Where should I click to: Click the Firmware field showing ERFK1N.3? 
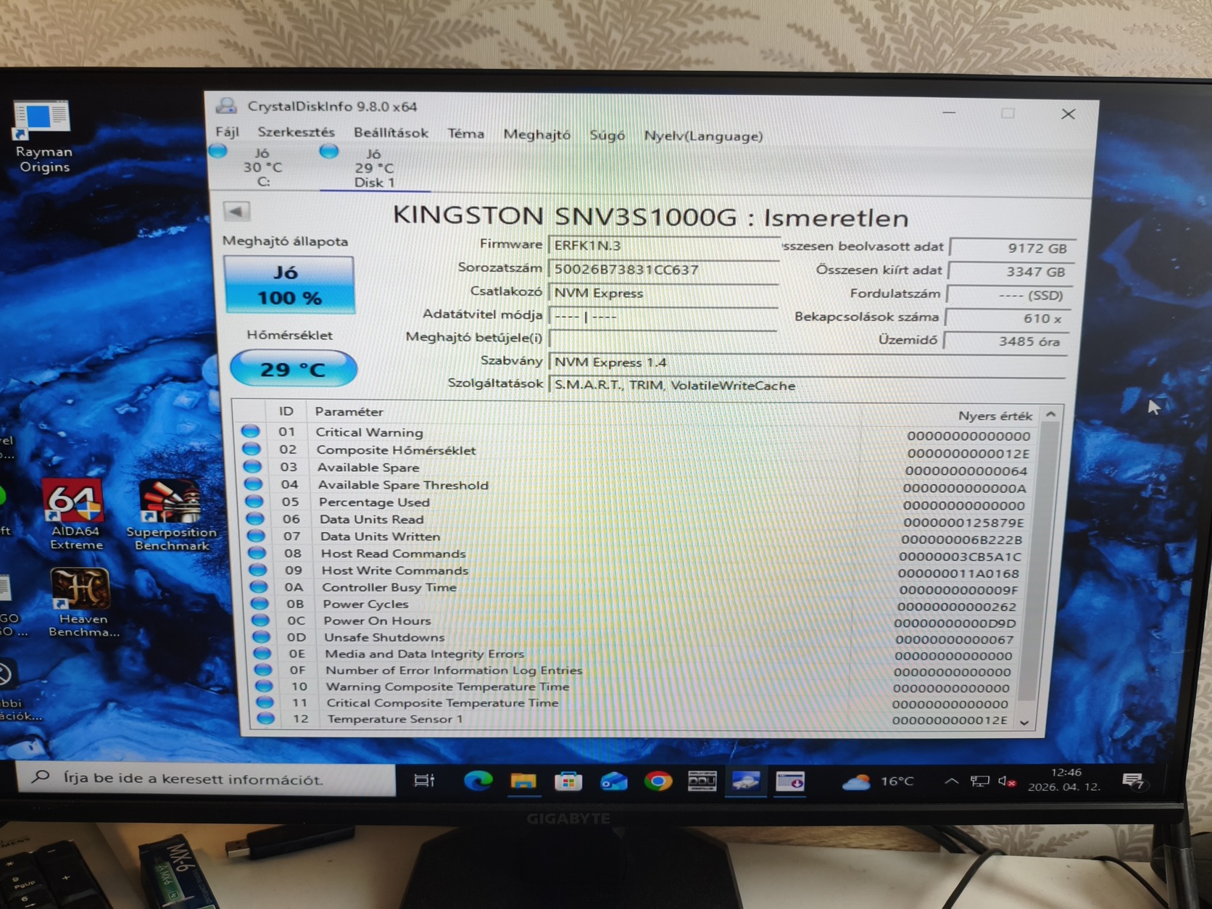[x=663, y=246]
